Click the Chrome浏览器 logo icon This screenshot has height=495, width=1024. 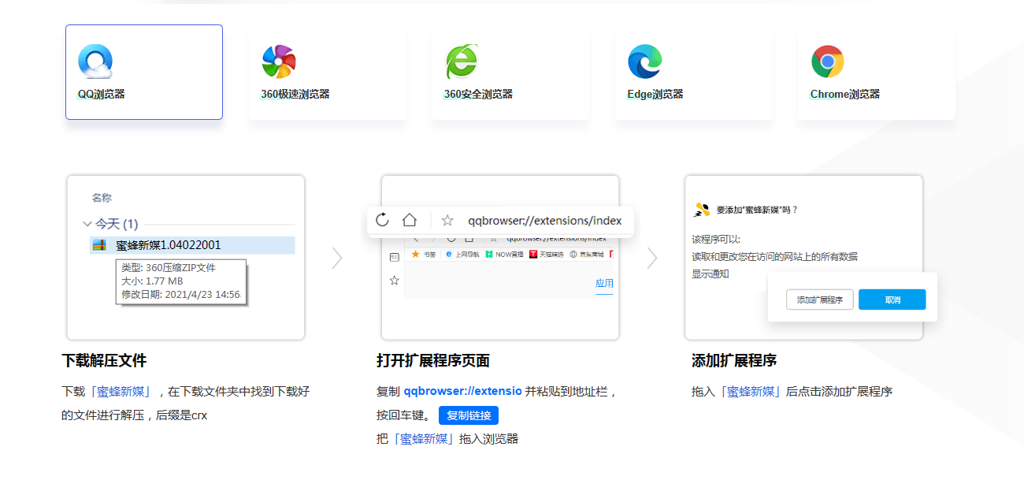827,61
